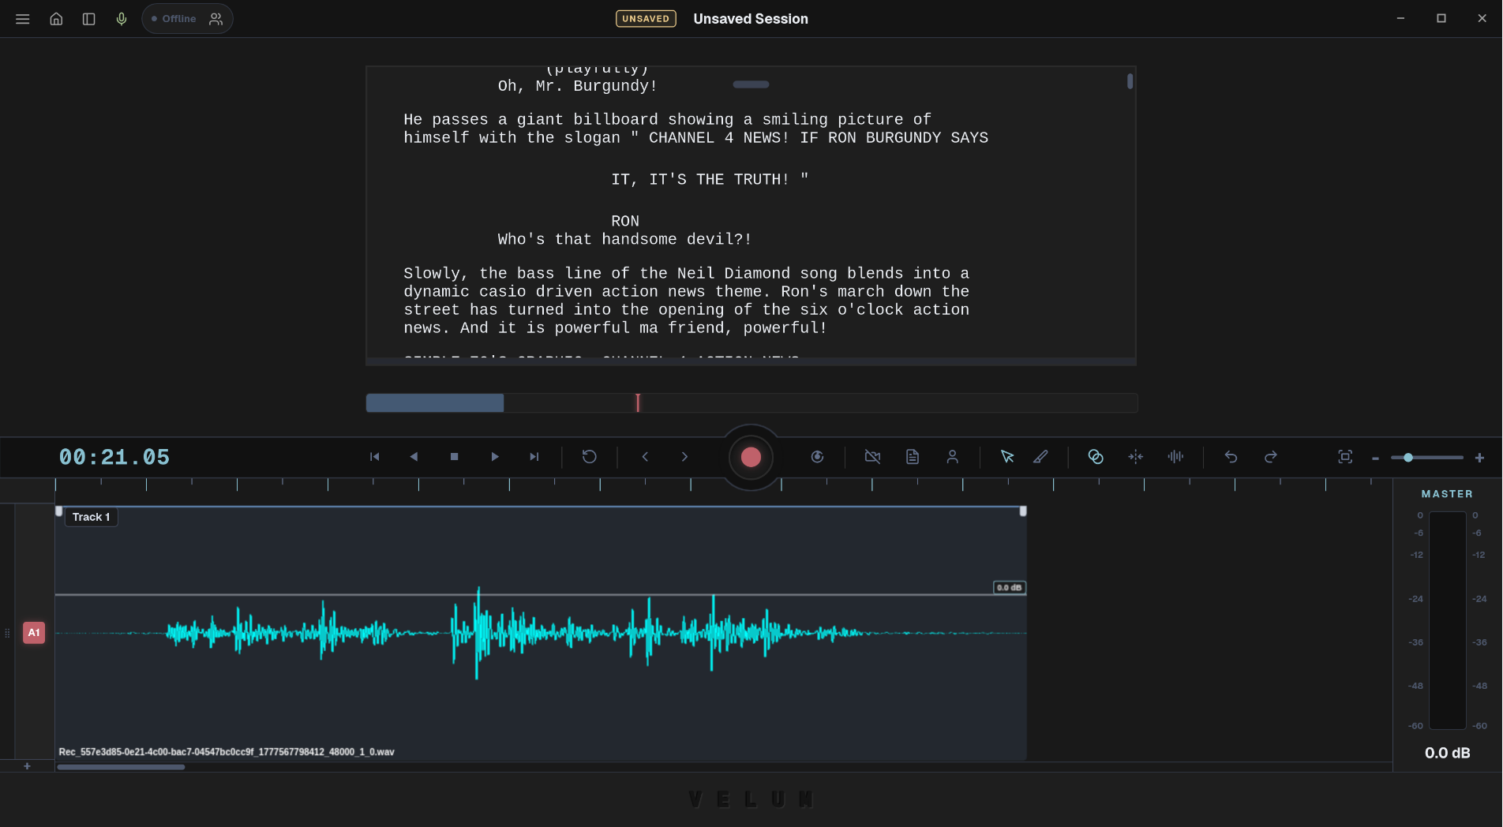Click the zoom-to-fit icon
1503x827 pixels.
pyautogui.click(x=1345, y=457)
